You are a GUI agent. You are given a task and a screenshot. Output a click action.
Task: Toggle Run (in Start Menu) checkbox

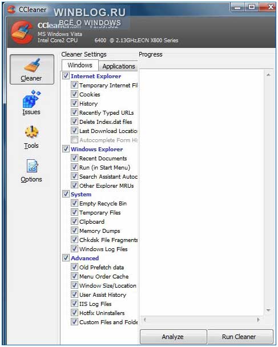[74, 167]
